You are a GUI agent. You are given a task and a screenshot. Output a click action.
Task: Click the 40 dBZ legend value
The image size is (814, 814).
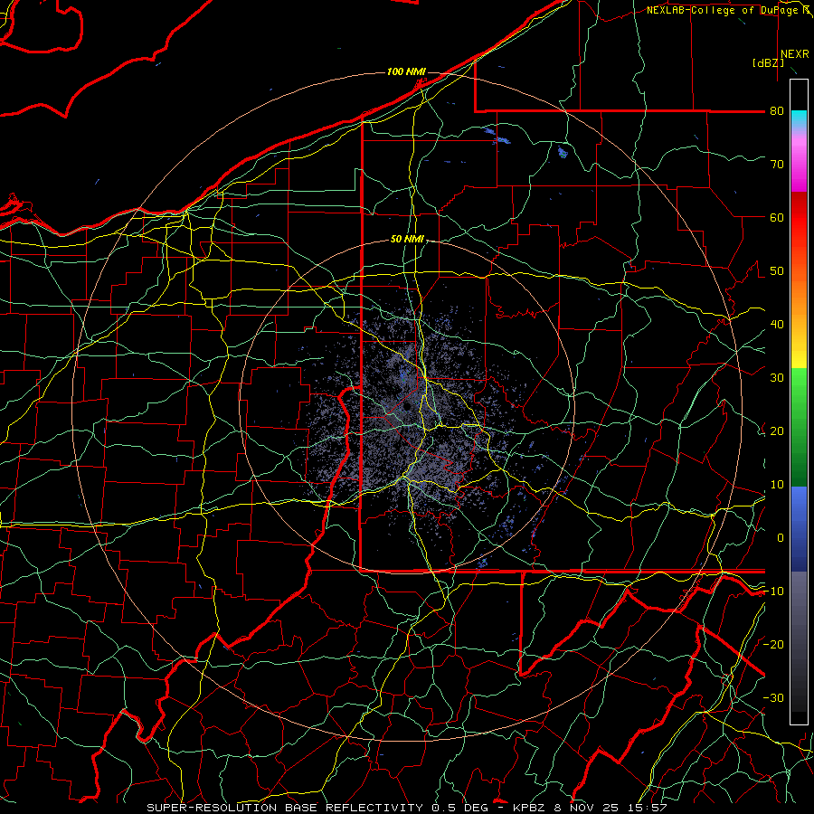pyautogui.click(x=777, y=325)
